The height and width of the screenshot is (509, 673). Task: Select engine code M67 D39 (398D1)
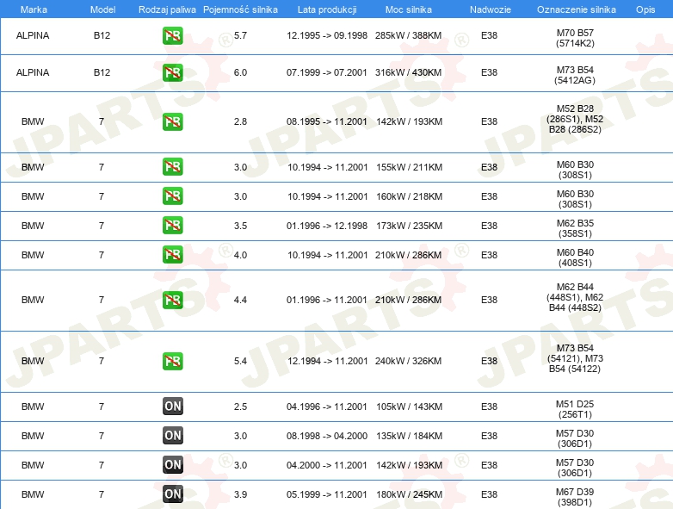coord(575,497)
